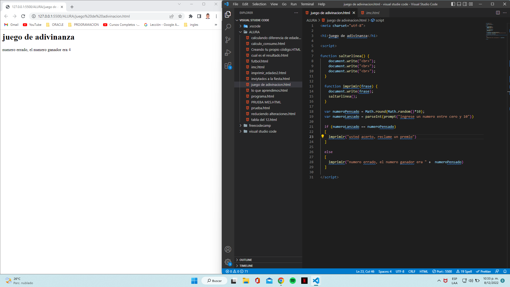Click the current line number indicator Ln 23
Screen dimensions: 510x287
362,271
